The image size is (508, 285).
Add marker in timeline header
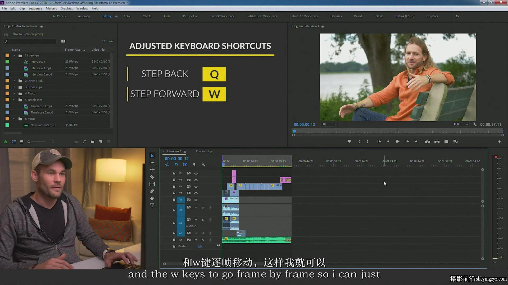click(x=194, y=164)
